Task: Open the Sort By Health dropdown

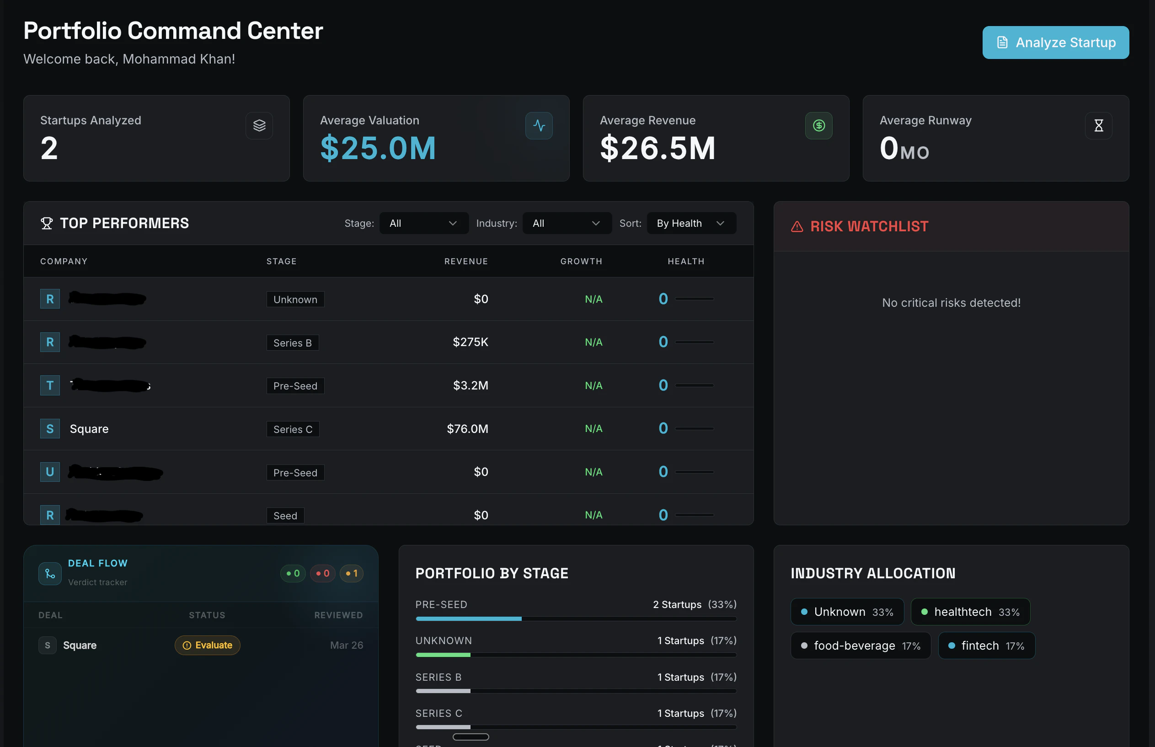Action: point(691,223)
